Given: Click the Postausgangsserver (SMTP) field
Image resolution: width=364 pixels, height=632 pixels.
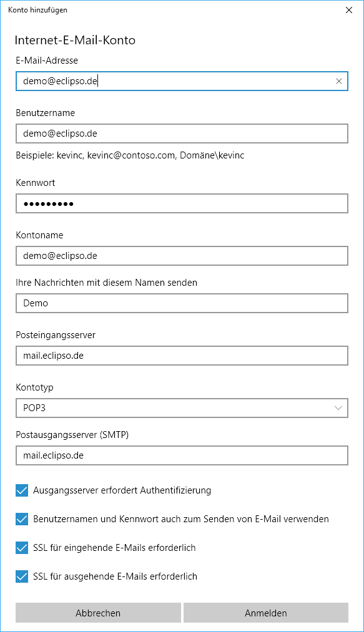Looking at the screenshot, I should 182,455.
